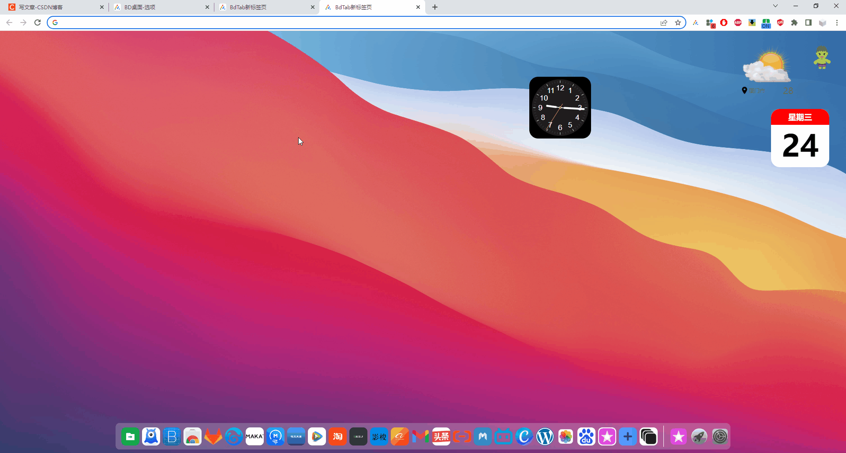Open the Baidu paw icon in dock
846x453 pixels.
coord(586,437)
